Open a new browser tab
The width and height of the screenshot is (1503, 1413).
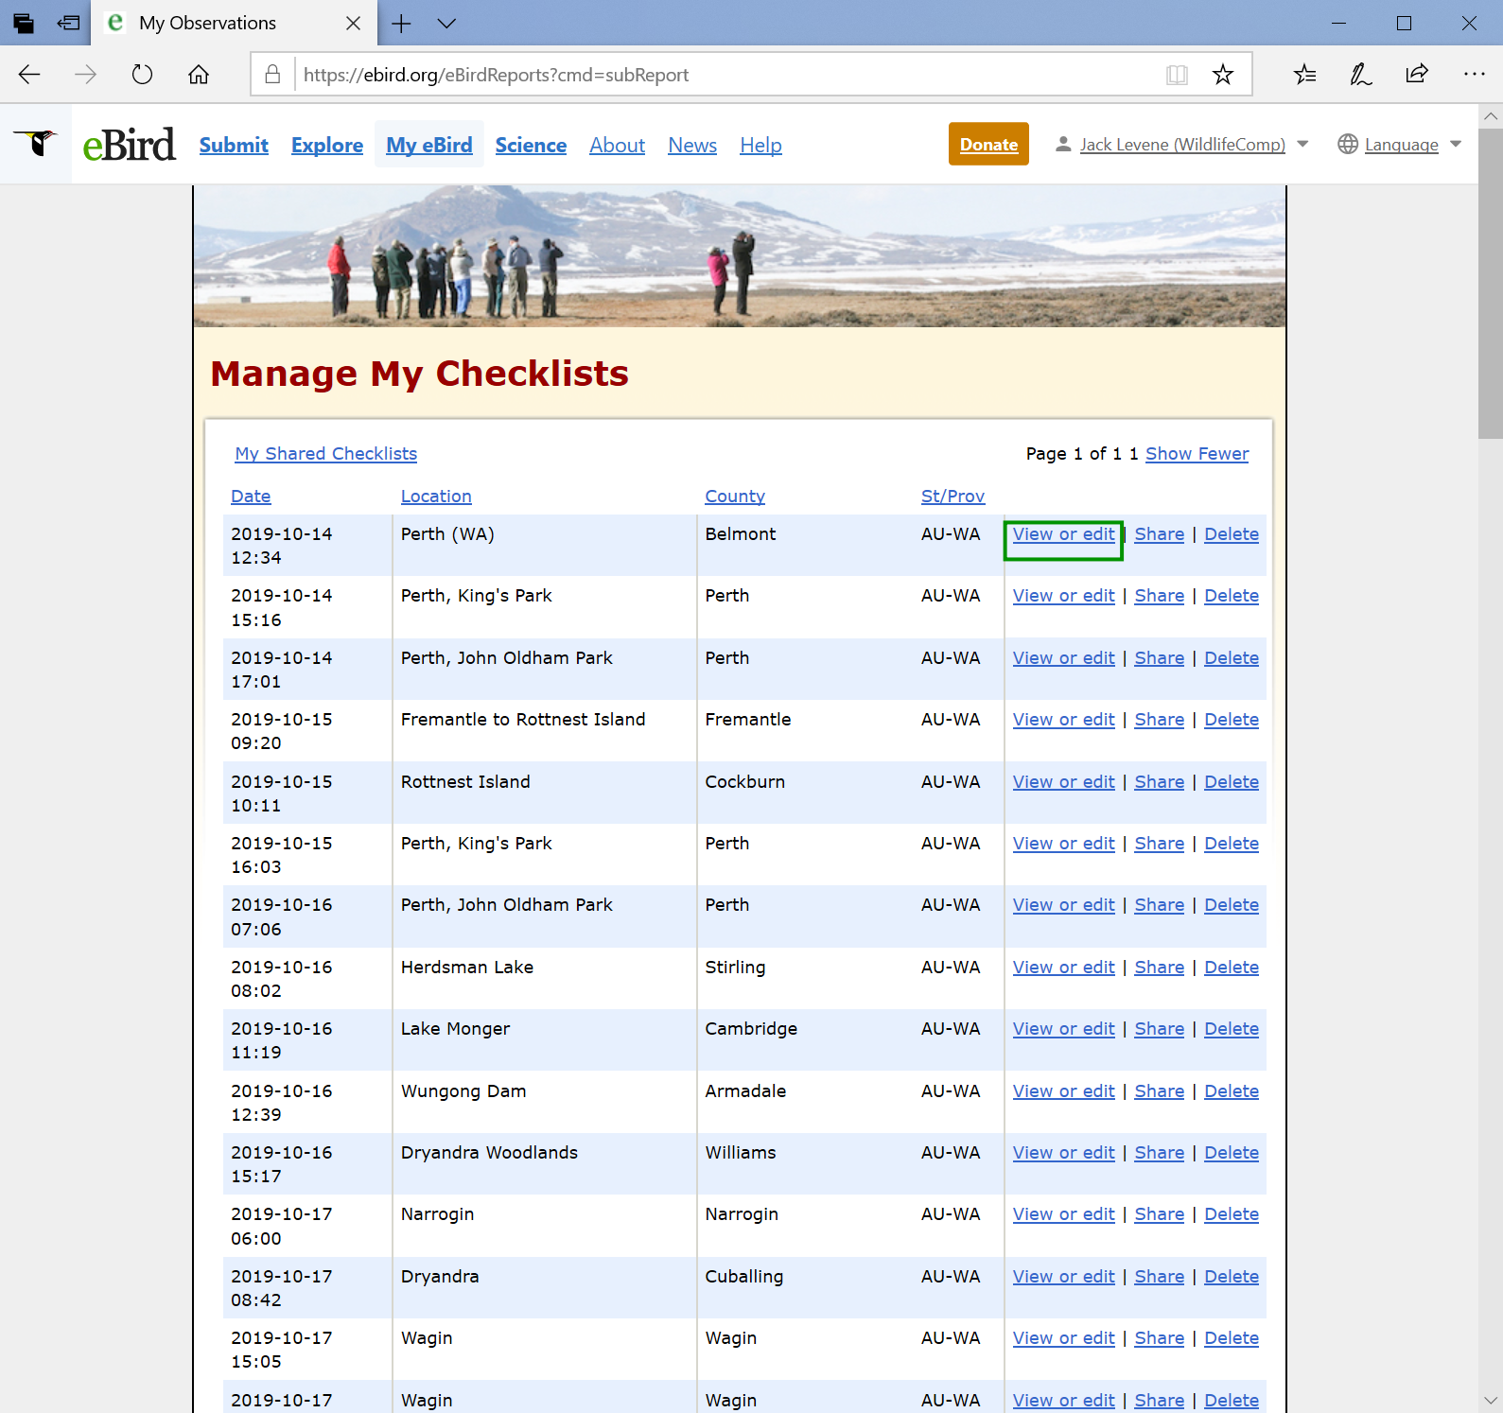point(401,24)
